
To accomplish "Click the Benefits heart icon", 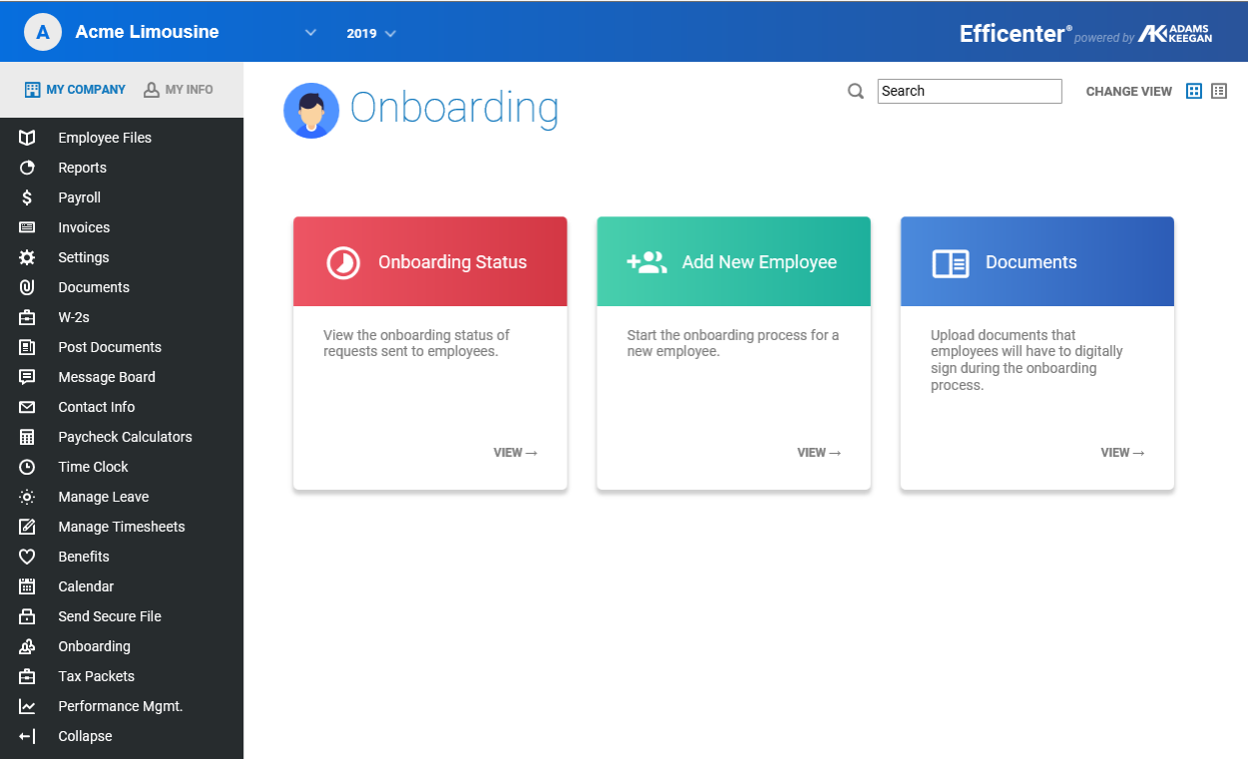I will coord(27,557).
